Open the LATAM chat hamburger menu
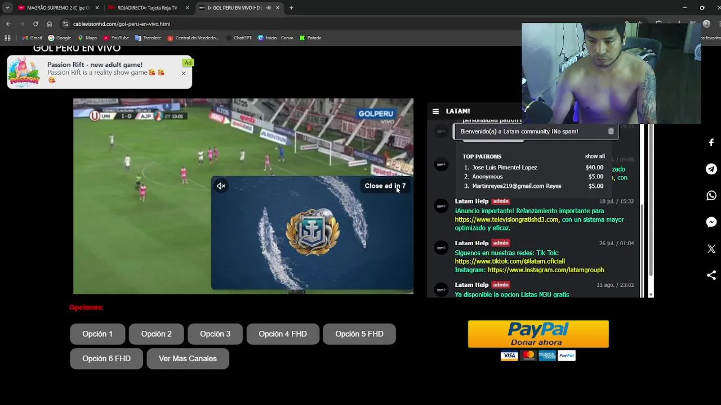The width and height of the screenshot is (721, 405). point(435,111)
